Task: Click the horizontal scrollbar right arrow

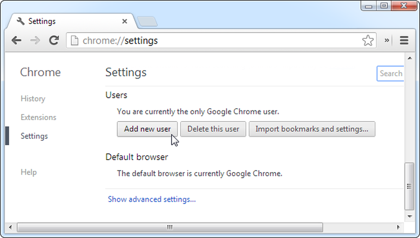Action: tap(398, 227)
